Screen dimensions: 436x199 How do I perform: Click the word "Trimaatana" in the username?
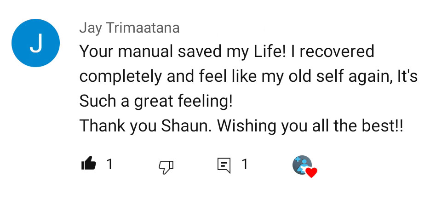(143, 28)
